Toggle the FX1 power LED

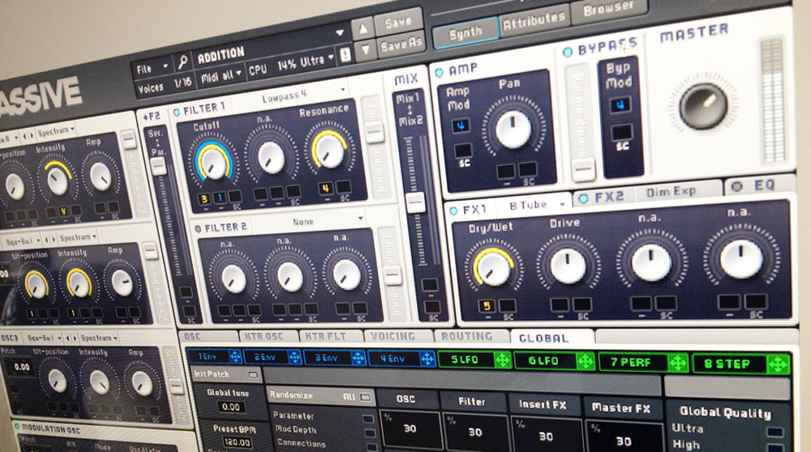453,211
